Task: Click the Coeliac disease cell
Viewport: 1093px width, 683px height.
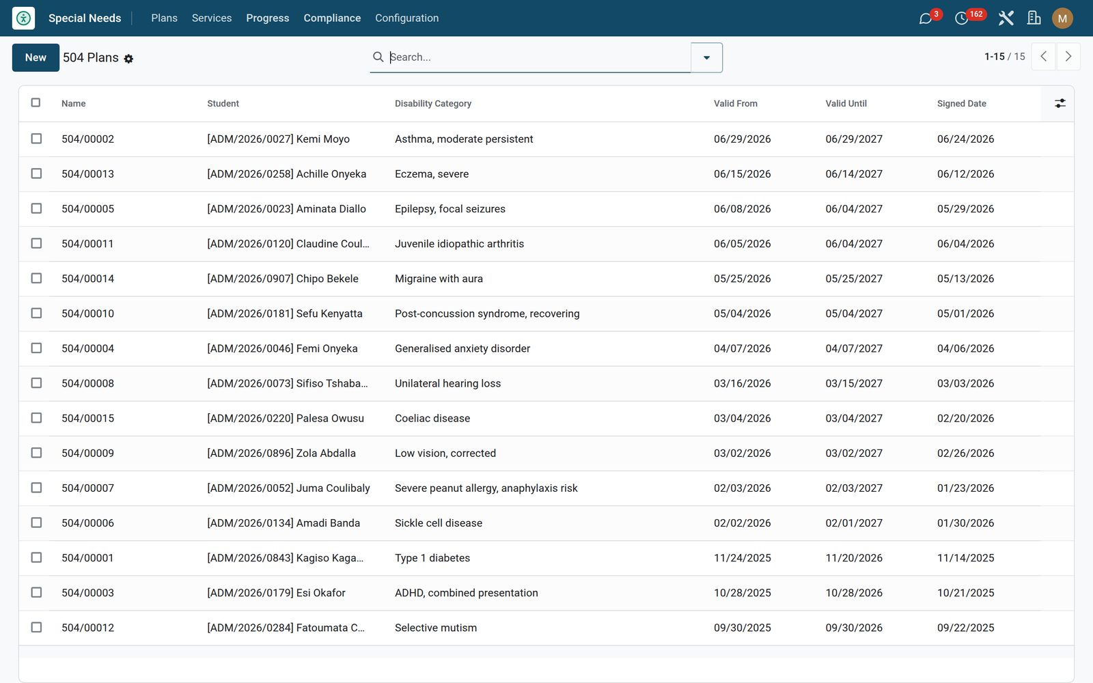Action: tap(432, 418)
